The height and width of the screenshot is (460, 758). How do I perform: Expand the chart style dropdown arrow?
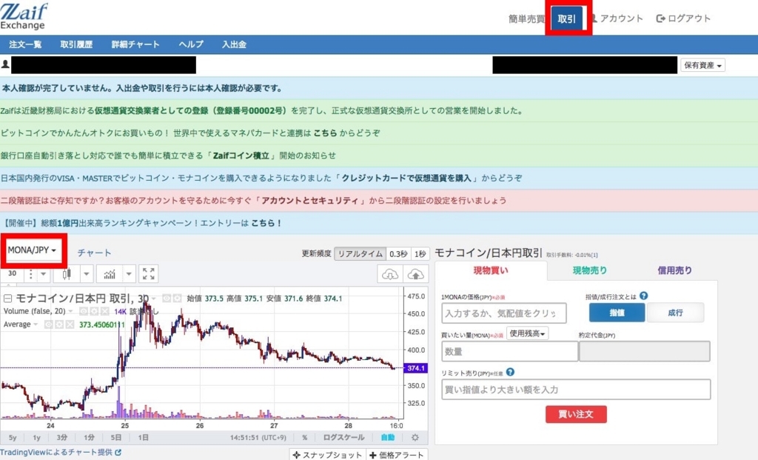tap(86, 274)
